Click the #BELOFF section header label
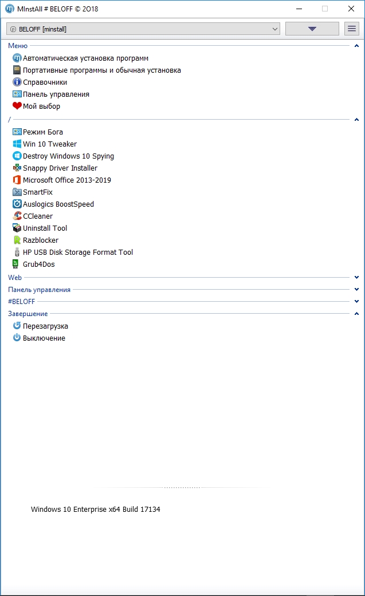The image size is (365, 596). (21, 301)
